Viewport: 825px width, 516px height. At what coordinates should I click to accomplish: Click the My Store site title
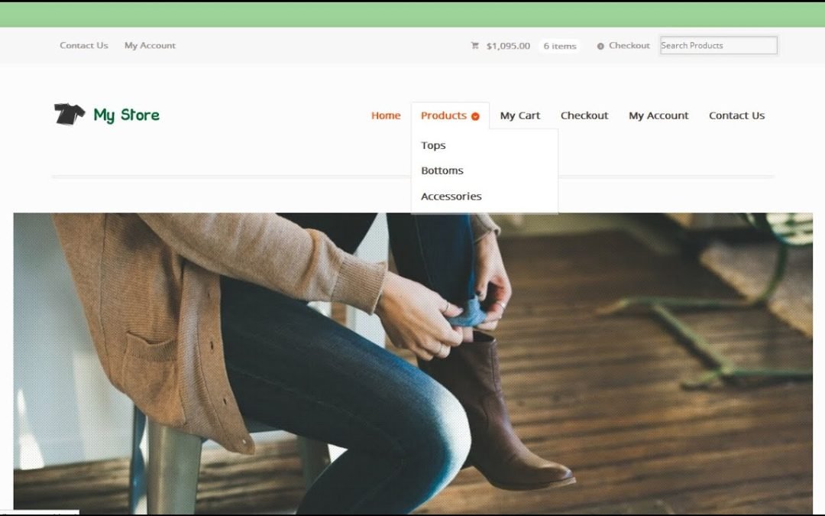(126, 115)
